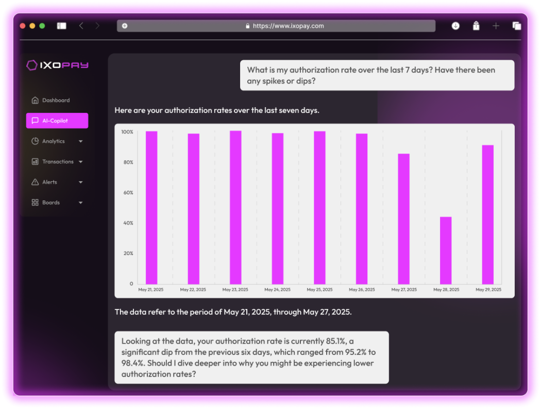Open browser downloads icon

(455, 26)
